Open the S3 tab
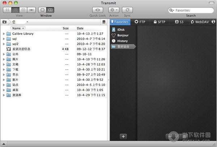This screenshot has width=217, height=147. click(x=179, y=22)
